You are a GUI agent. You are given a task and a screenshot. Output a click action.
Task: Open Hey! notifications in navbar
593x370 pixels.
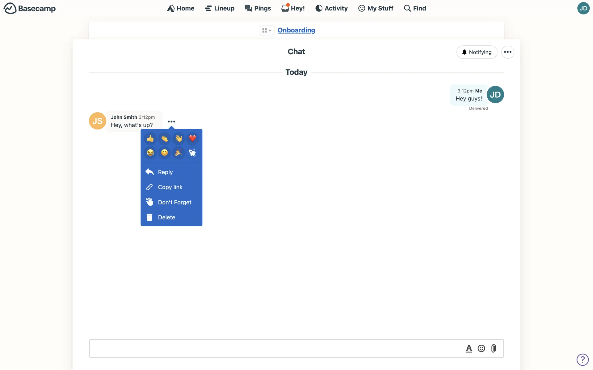click(x=293, y=8)
